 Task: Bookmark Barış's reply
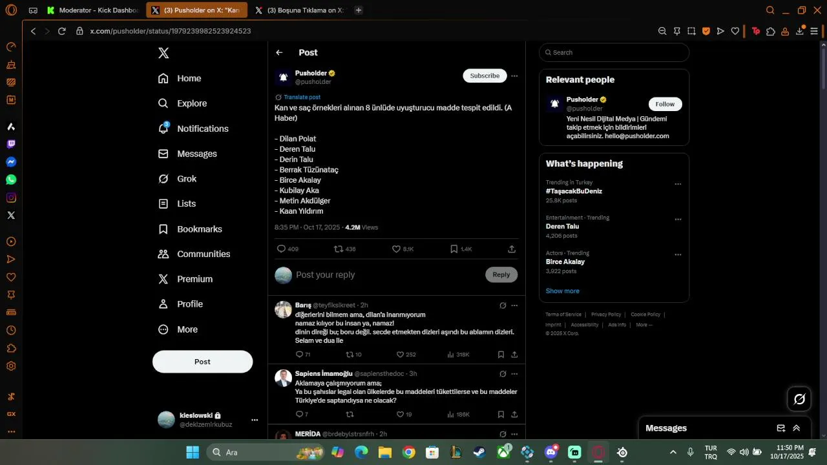[501, 355]
